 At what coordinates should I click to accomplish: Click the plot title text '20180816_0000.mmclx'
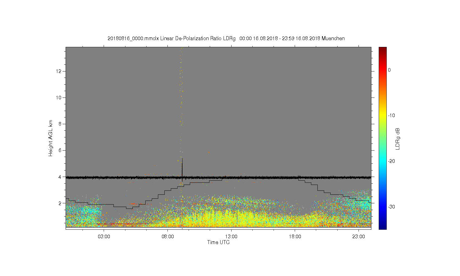pos(133,39)
